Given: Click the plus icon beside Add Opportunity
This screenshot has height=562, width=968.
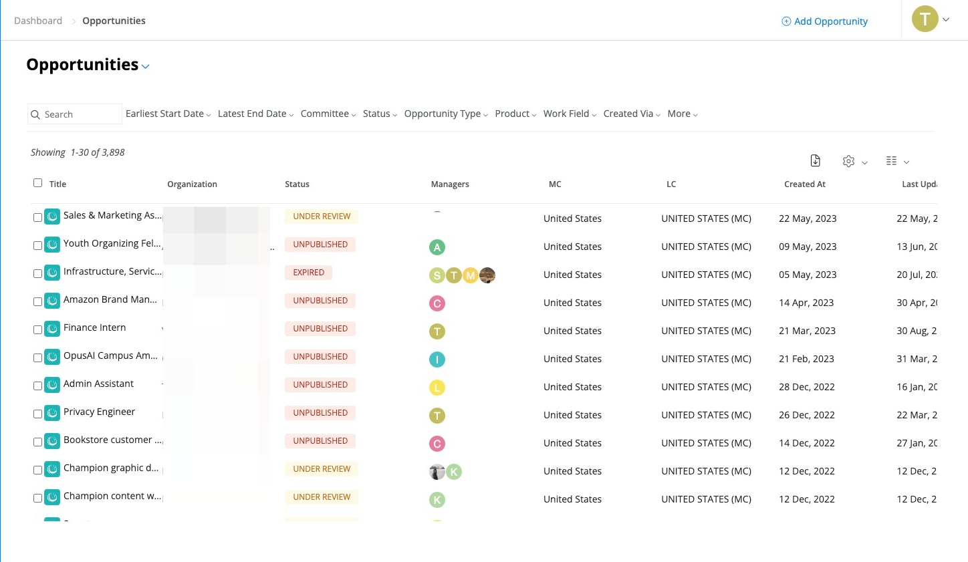Looking at the screenshot, I should [x=786, y=21].
